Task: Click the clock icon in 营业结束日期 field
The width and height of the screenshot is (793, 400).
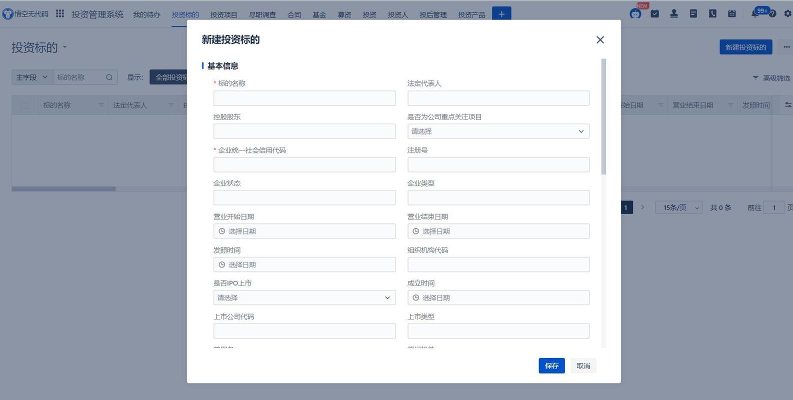Action: [x=416, y=231]
